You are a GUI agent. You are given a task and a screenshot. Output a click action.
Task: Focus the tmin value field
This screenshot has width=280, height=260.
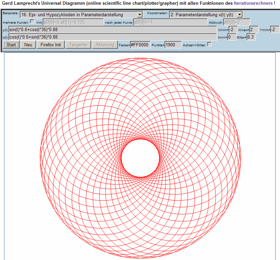(232, 37)
